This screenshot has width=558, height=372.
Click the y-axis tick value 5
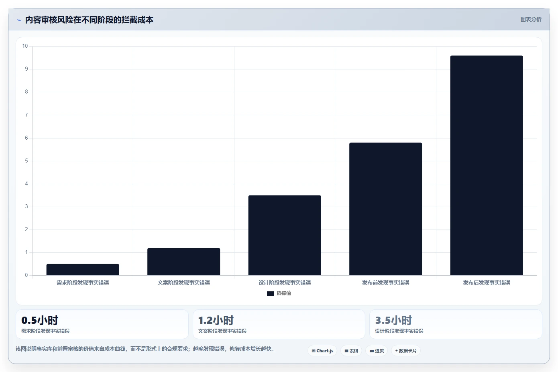coord(26,161)
